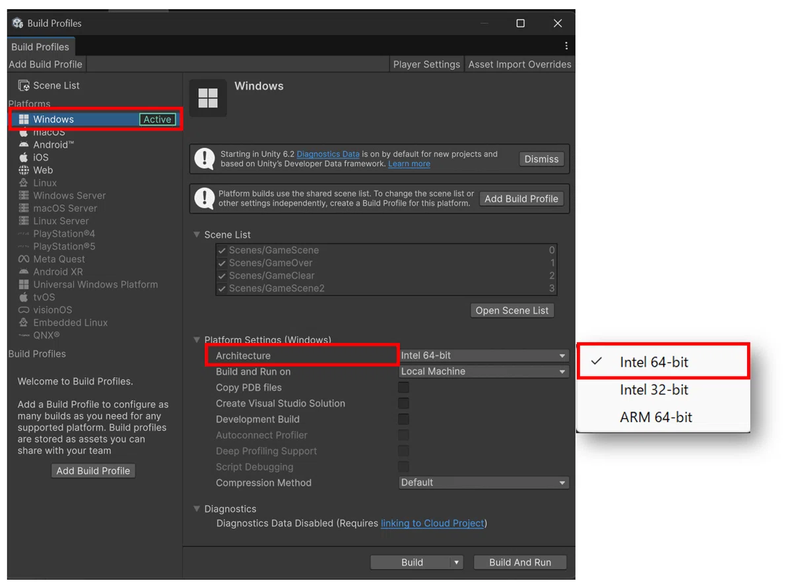The image size is (792, 583).
Task: Uncheck Scenes/GameOver in scene list
Action: (x=222, y=263)
